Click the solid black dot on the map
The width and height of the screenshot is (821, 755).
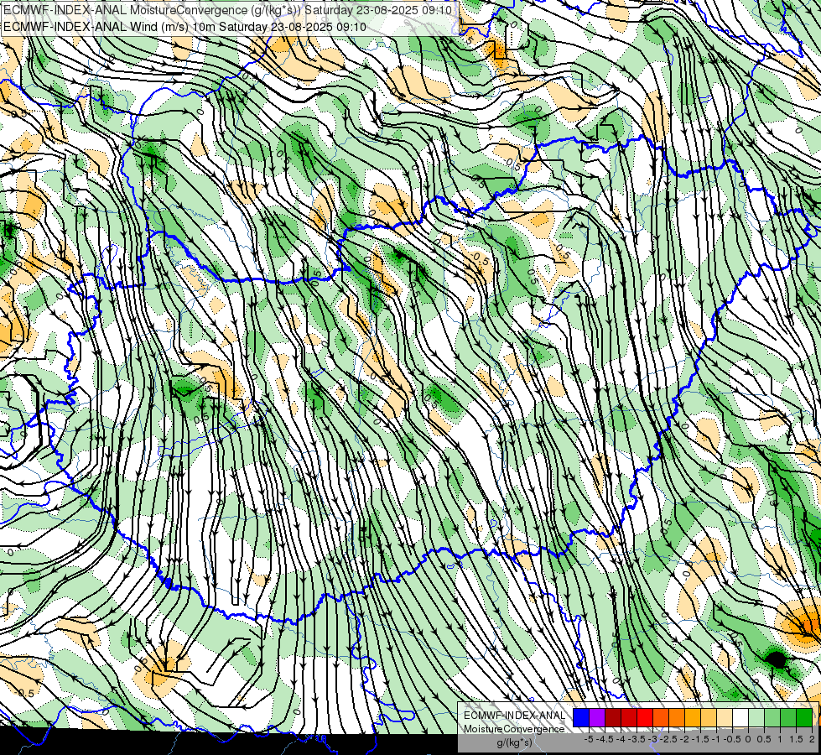point(777,659)
